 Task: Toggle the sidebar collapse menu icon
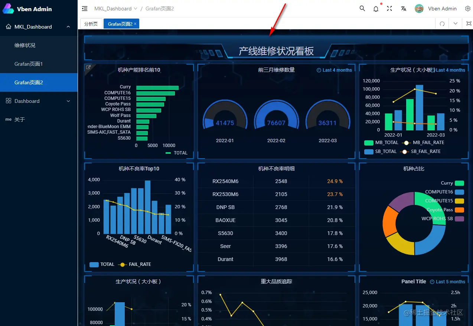coord(85,9)
